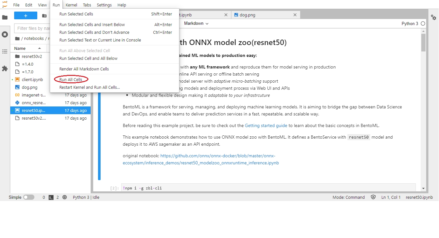Switch to the dog.png tab
The height and width of the screenshot is (238, 439).
247,15
